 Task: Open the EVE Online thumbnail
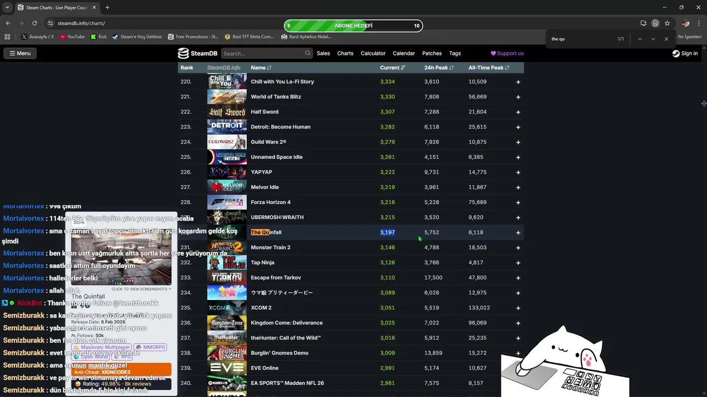227,368
